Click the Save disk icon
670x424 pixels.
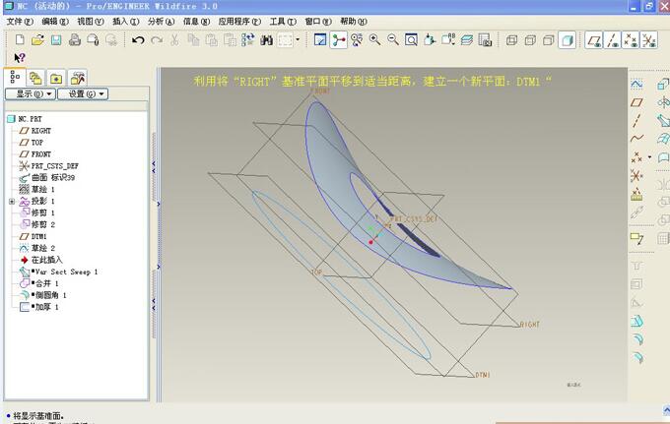[x=56, y=40]
